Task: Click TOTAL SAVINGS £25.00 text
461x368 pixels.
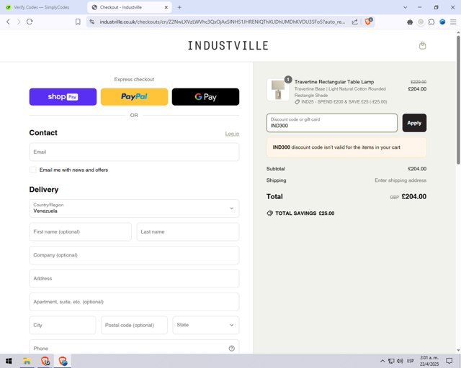Action: point(305,213)
